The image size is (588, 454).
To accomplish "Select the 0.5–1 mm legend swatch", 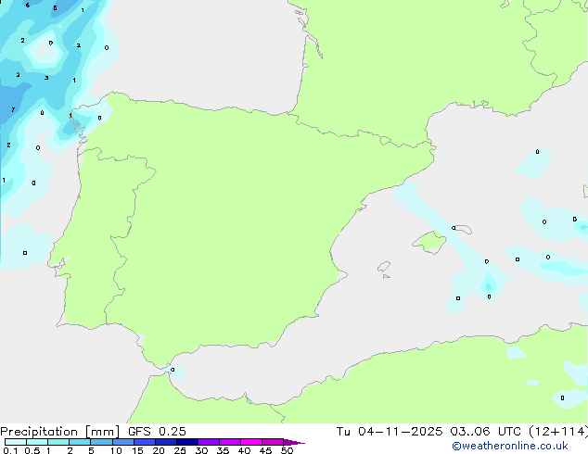I will pos(37,442).
